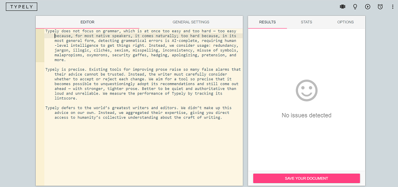398x187 pixels.
Task: Open the three-dot more options menu
Action: coord(393,7)
